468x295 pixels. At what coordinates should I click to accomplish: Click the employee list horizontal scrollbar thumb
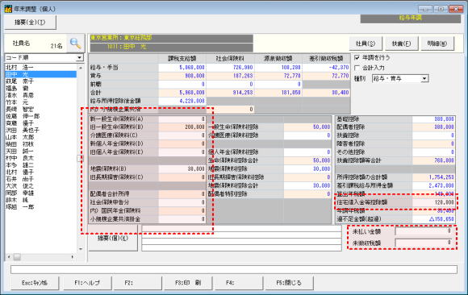pyautogui.click(x=17, y=257)
